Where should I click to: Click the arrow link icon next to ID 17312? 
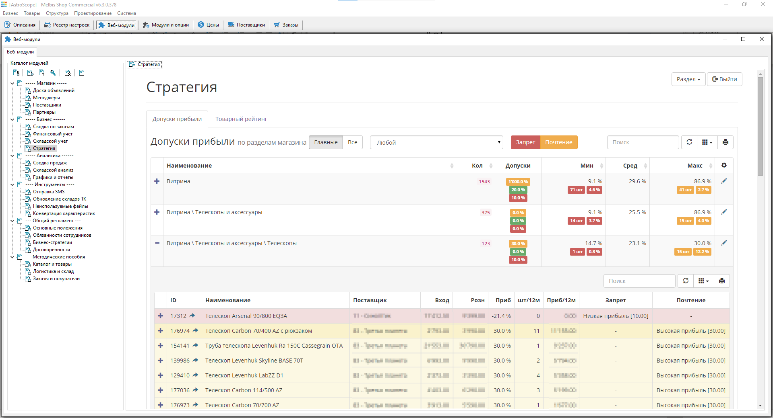[x=192, y=316]
